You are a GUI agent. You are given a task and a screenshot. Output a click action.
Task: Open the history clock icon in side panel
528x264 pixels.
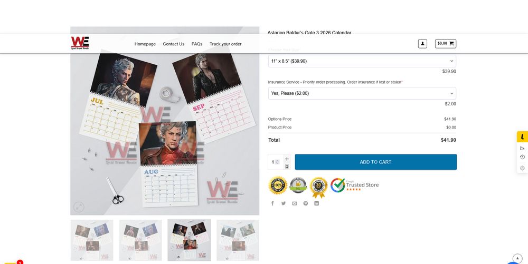(522, 157)
